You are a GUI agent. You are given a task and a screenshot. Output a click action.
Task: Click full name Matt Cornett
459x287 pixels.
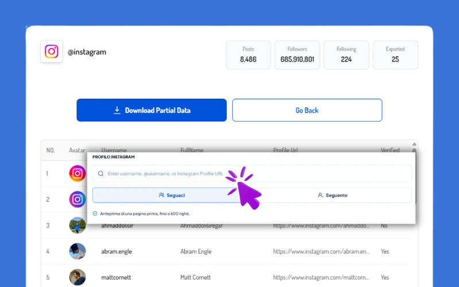(195, 277)
